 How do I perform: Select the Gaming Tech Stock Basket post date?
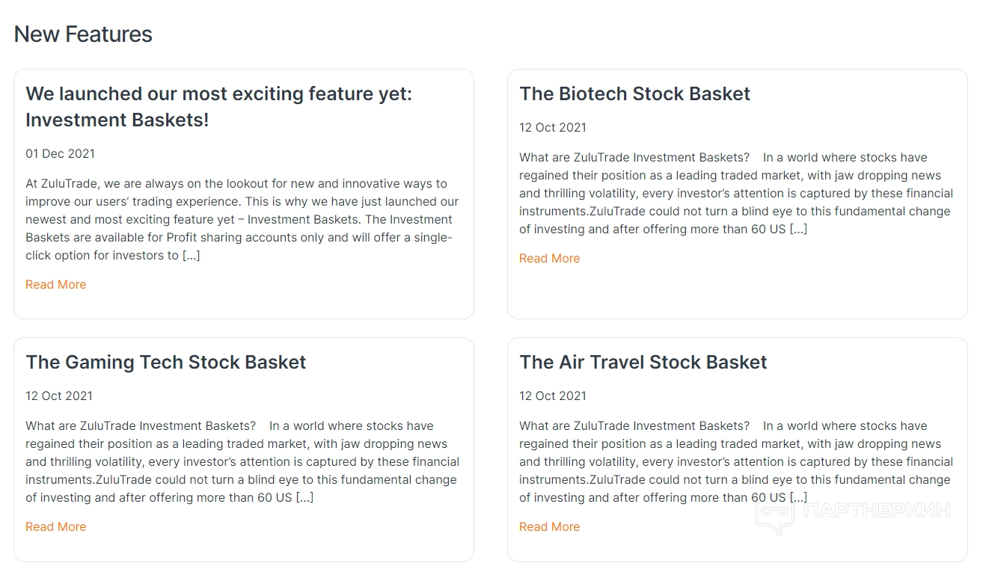59,396
